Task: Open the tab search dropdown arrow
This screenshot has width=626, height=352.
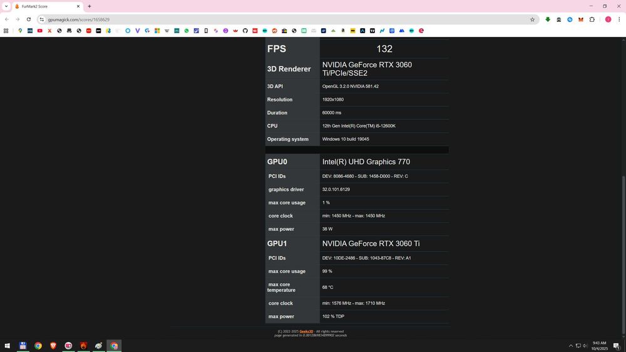Action: 6,6
